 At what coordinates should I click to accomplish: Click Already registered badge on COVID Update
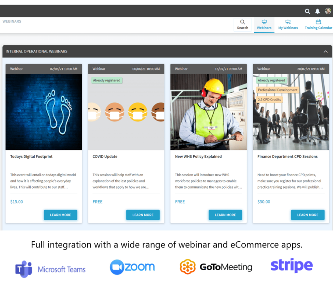[x=107, y=80]
